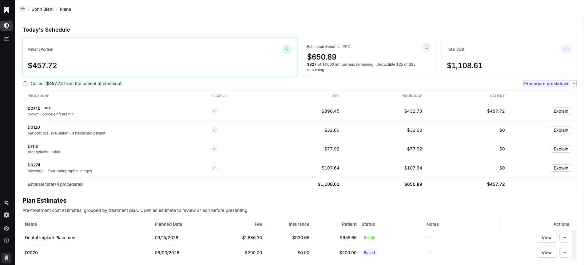Explain the D2740 crown estimate

(x=561, y=111)
